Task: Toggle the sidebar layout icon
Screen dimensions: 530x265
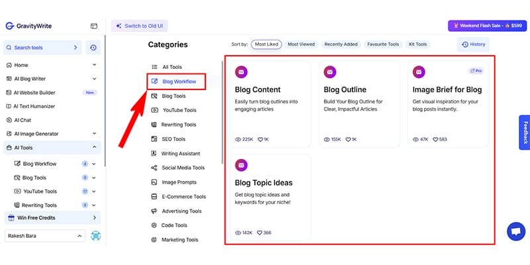Action: [x=94, y=26]
